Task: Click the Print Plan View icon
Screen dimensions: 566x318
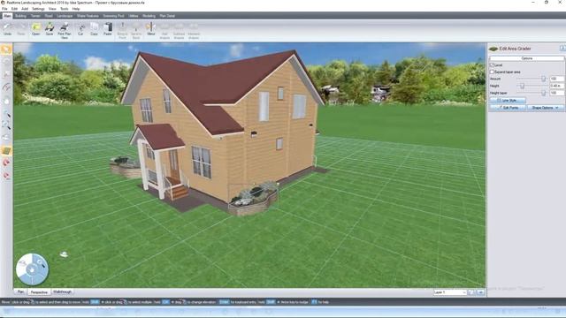Action: coord(65,30)
